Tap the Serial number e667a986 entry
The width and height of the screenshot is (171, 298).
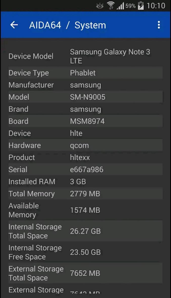click(85, 169)
